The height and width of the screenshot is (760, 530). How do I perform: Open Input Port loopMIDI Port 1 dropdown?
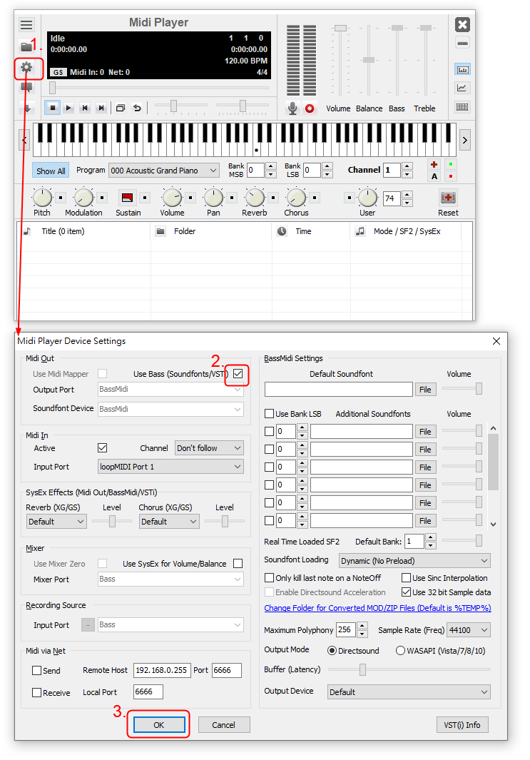tap(170, 466)
